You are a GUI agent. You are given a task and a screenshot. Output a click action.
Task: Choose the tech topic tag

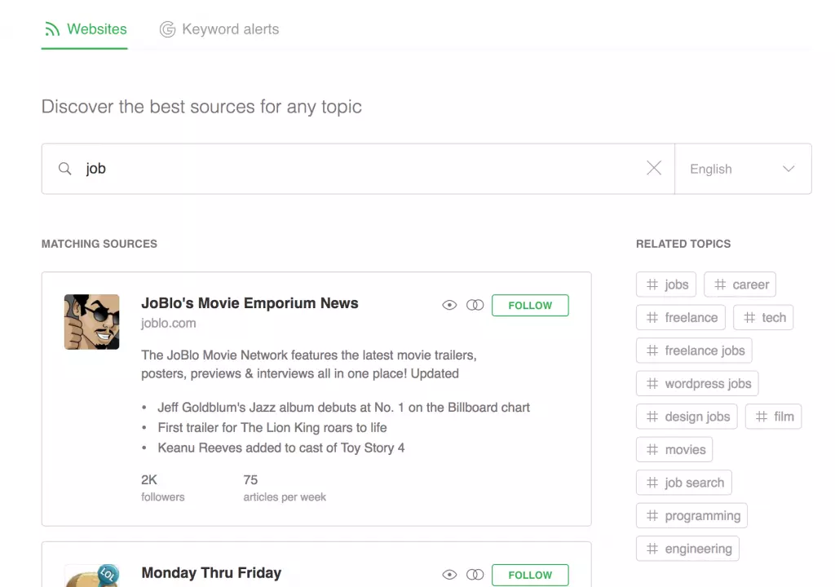pyautogui.click(x=763, y=317)
